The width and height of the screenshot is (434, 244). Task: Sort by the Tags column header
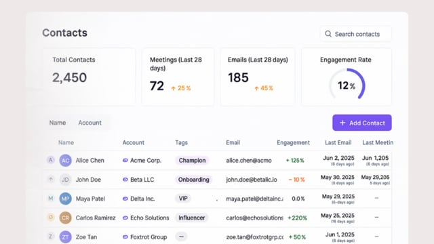(x=181, y=142)
